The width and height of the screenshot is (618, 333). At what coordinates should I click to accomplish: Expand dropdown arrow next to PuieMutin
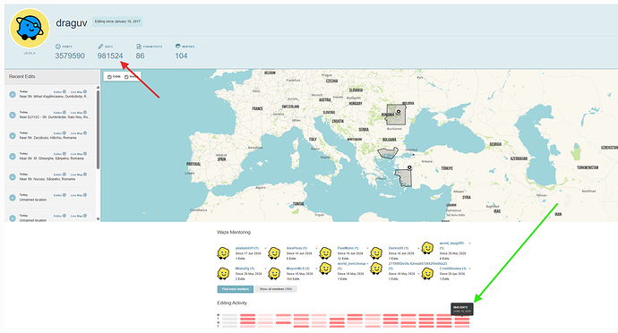pyautogui.click(x=367, y=248)
